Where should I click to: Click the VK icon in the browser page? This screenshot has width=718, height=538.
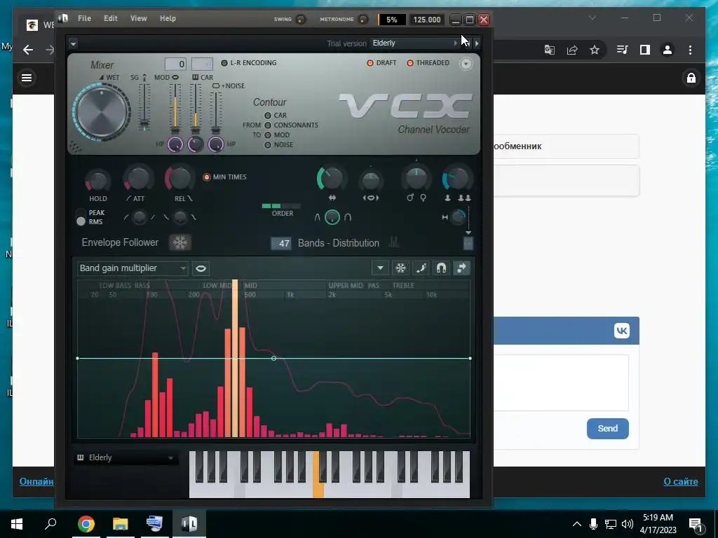pyautogui.click(x=621, y=331)
